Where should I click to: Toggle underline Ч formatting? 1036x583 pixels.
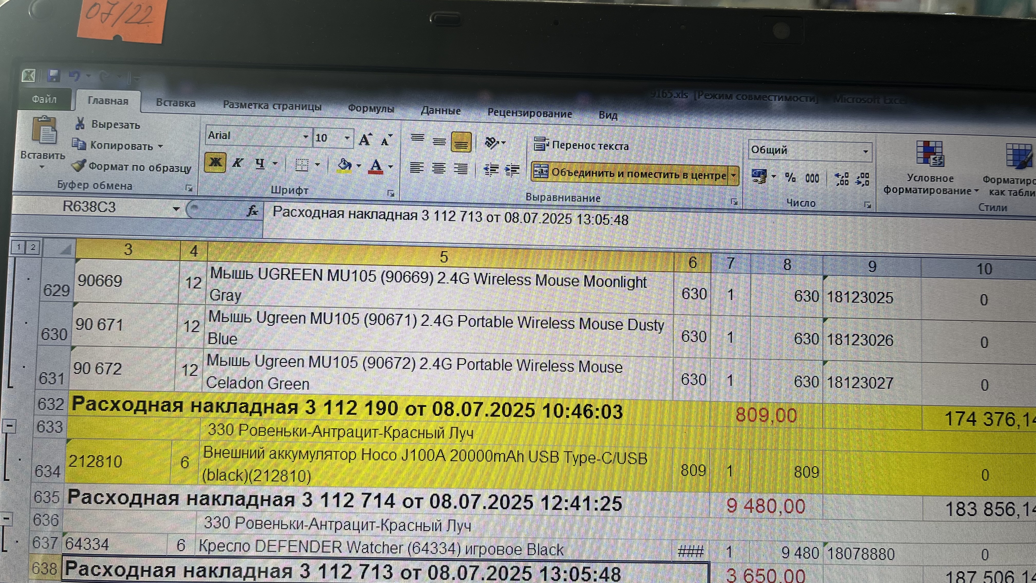(260, 163)
